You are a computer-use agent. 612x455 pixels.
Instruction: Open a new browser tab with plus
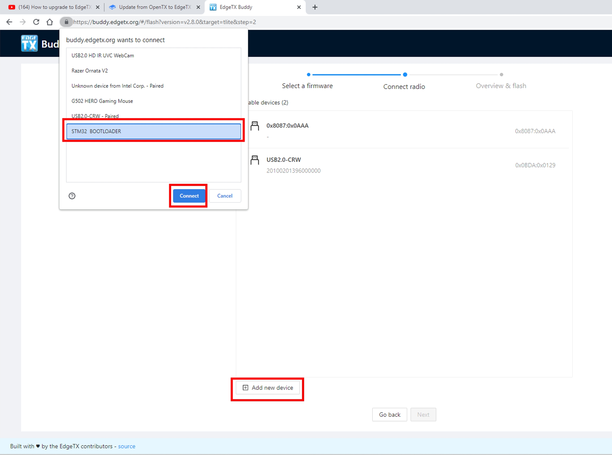click(x=315, y=7)
